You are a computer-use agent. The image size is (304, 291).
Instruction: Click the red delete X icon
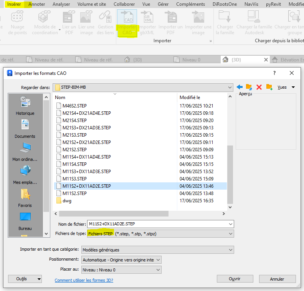pyautogui.click(x=259, y=87)
